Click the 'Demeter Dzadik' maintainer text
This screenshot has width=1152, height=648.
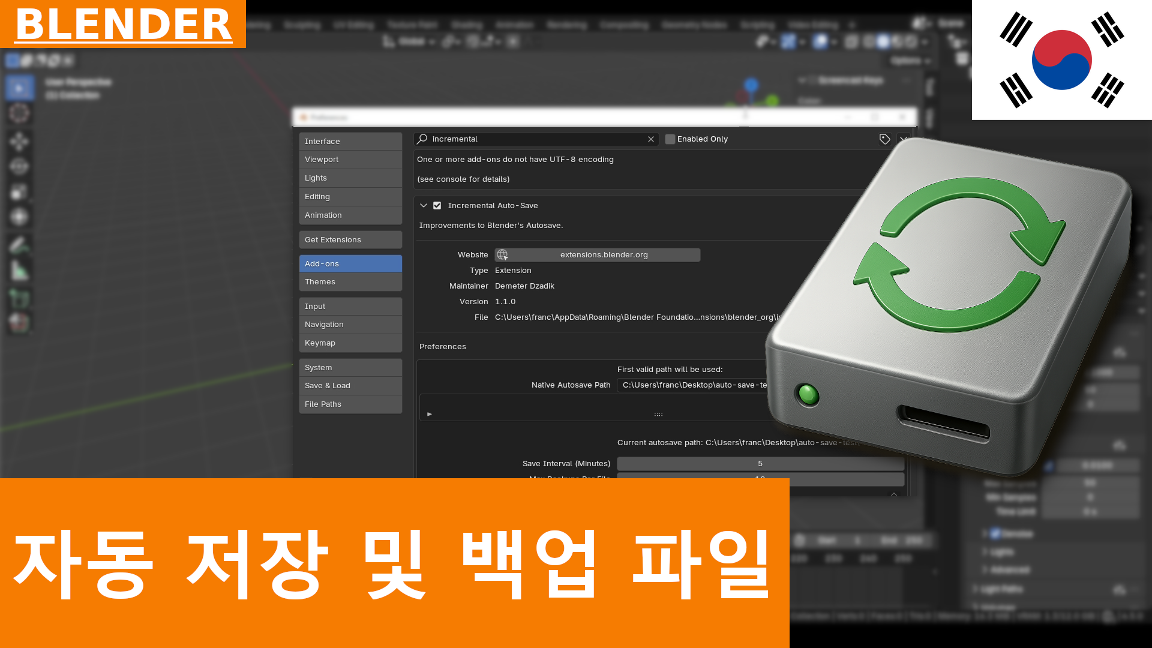(524, 286)
